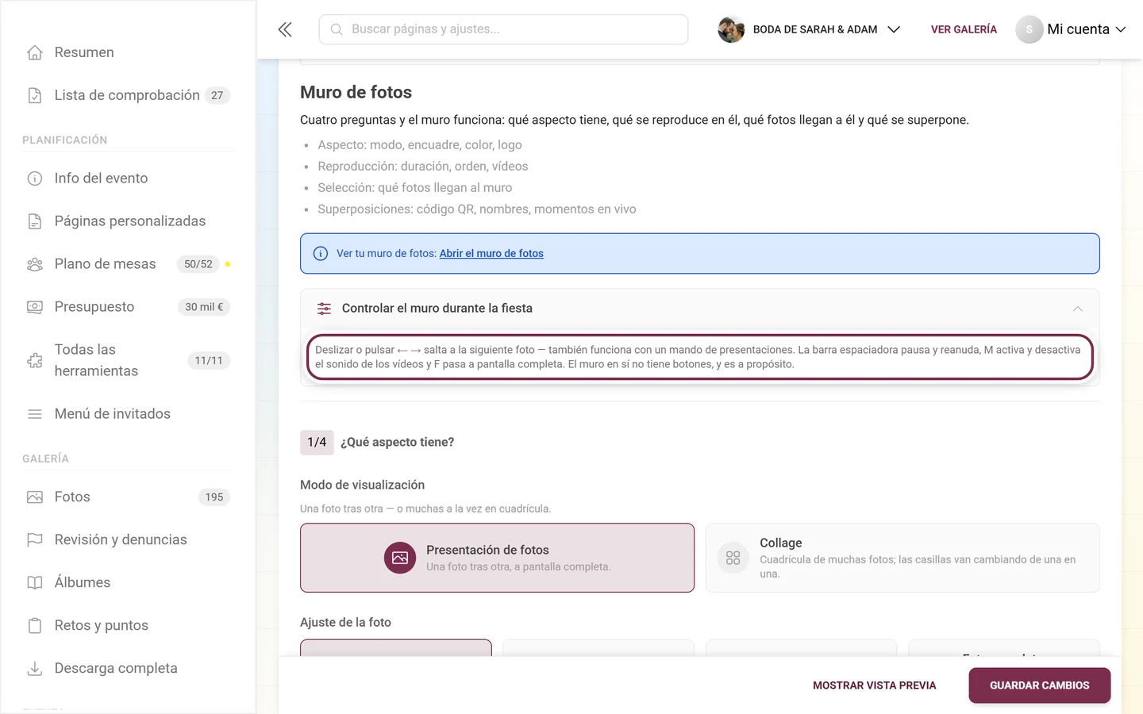
Task: Click the sliders icon beside Controlar el muro
Action: (324, 309)
